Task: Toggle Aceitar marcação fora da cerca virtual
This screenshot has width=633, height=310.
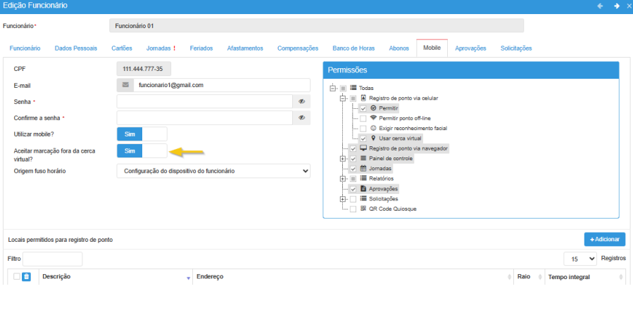Action: (142, 150)
